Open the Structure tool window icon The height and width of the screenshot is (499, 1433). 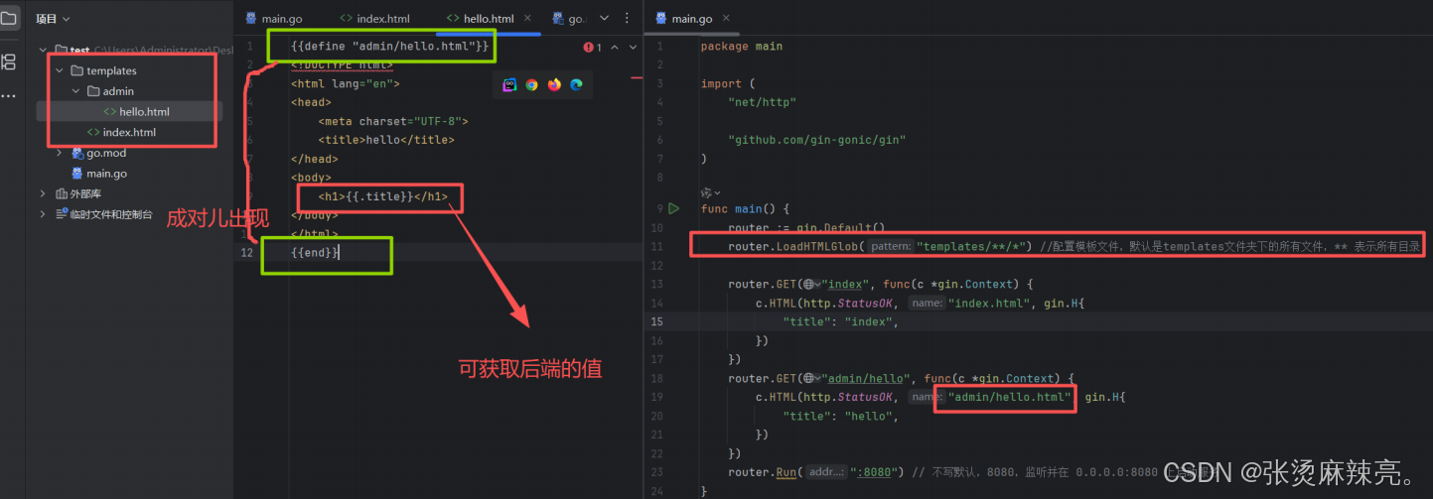pyautogui.click(x=9, y=62)
